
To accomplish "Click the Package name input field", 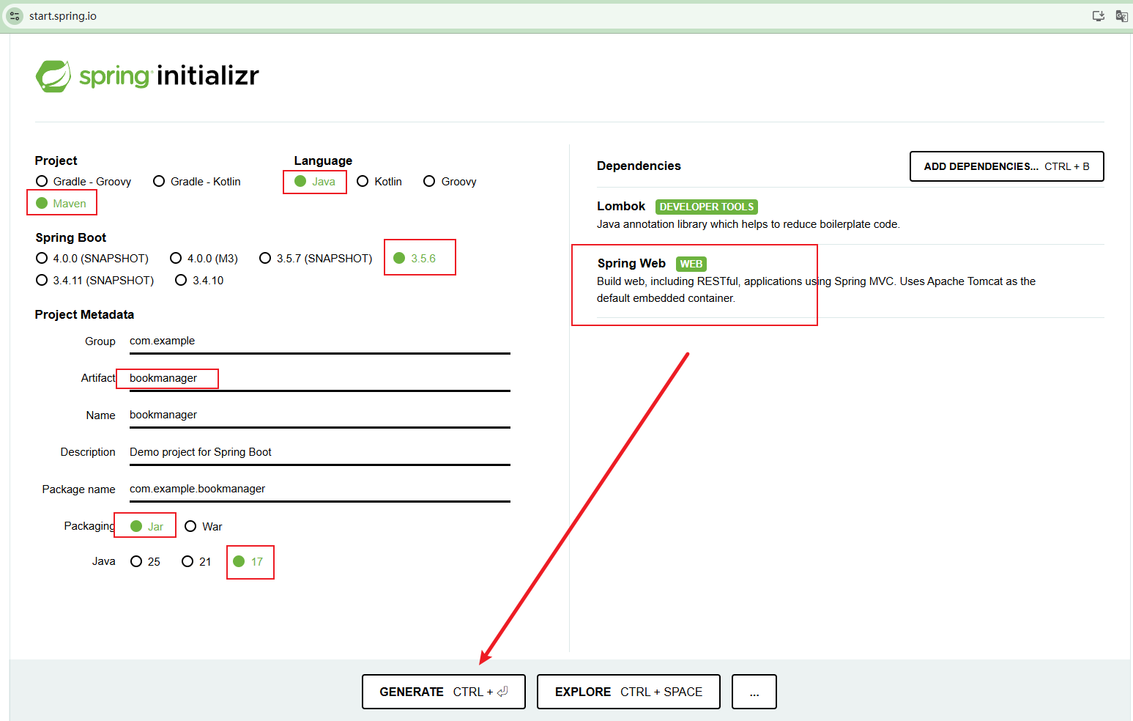I will 319,489.
